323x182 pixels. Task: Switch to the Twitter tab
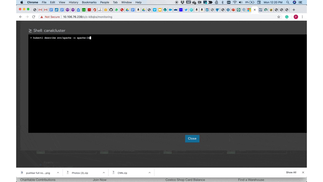click(186, 10)
